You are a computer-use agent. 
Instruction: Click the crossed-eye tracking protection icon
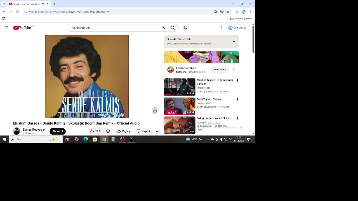[x=222, y=12]
